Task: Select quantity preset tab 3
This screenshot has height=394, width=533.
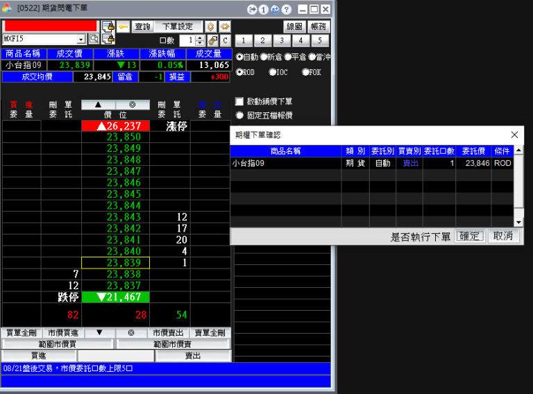Action: [x=282, y=40]
